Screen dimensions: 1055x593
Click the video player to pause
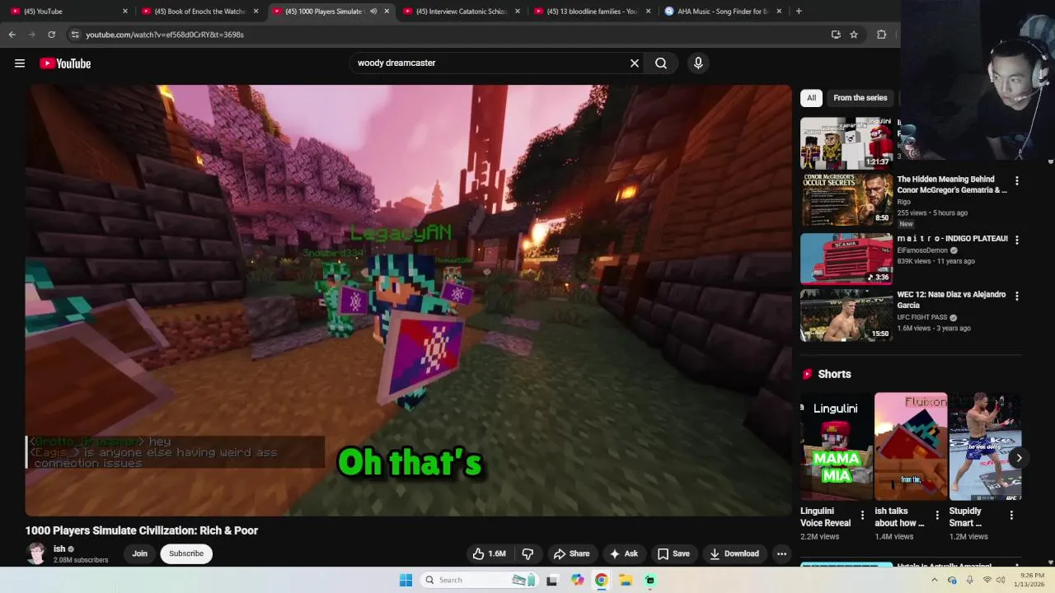pos(408,300)
